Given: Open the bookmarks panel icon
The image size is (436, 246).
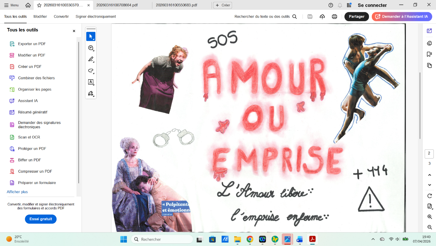Looking at the screenshot, I should coord(429,54).
